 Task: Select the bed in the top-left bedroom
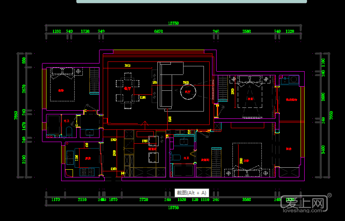(62, 85)
